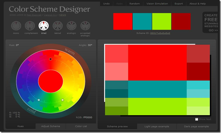Open the Scheme ID link
221x133 pixels.
click(160, 33)
